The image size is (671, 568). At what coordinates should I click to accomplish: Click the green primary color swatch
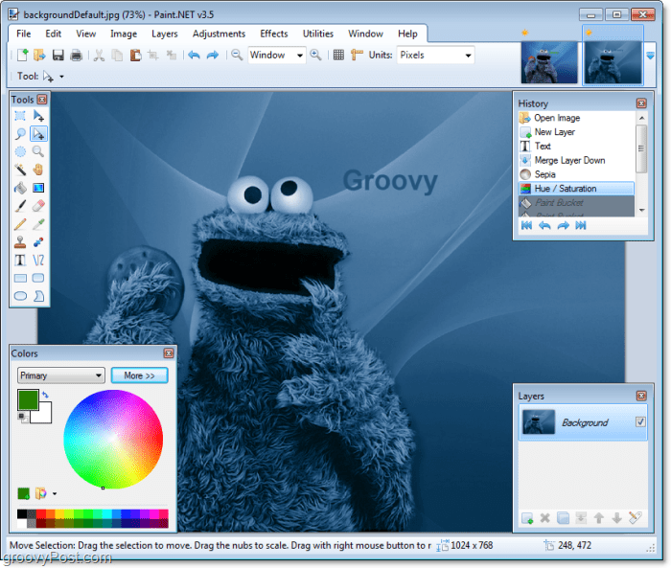[x=28, y=399]
